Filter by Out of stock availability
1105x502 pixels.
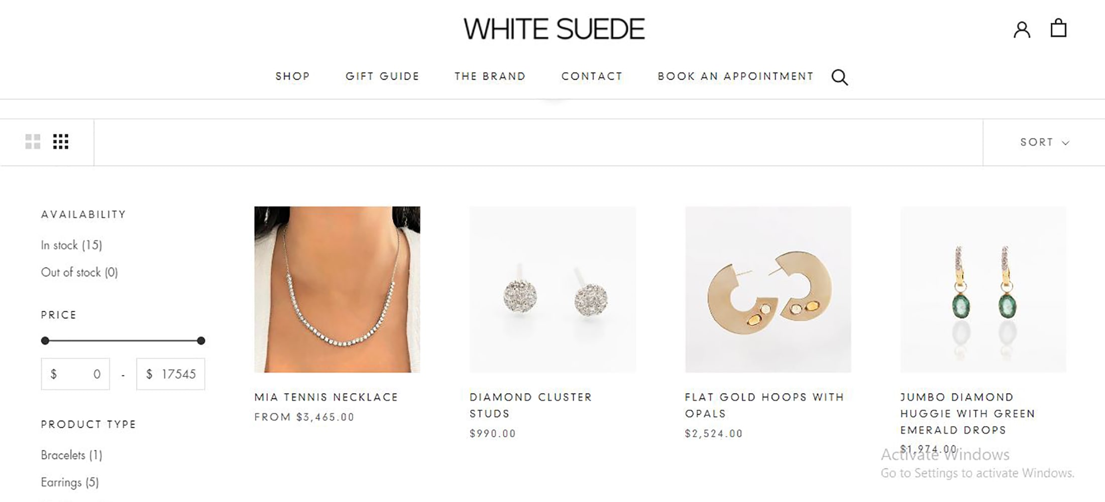pyautogui.click(x=79, y=272)
